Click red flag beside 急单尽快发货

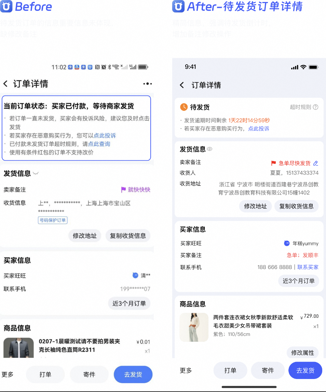pos(273,163)
